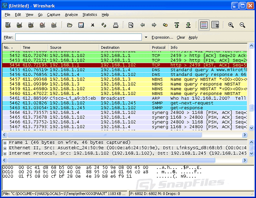Click packet list horizontal scroll left arrow
Screen dimensions: 256x198
tap(4, 135)
